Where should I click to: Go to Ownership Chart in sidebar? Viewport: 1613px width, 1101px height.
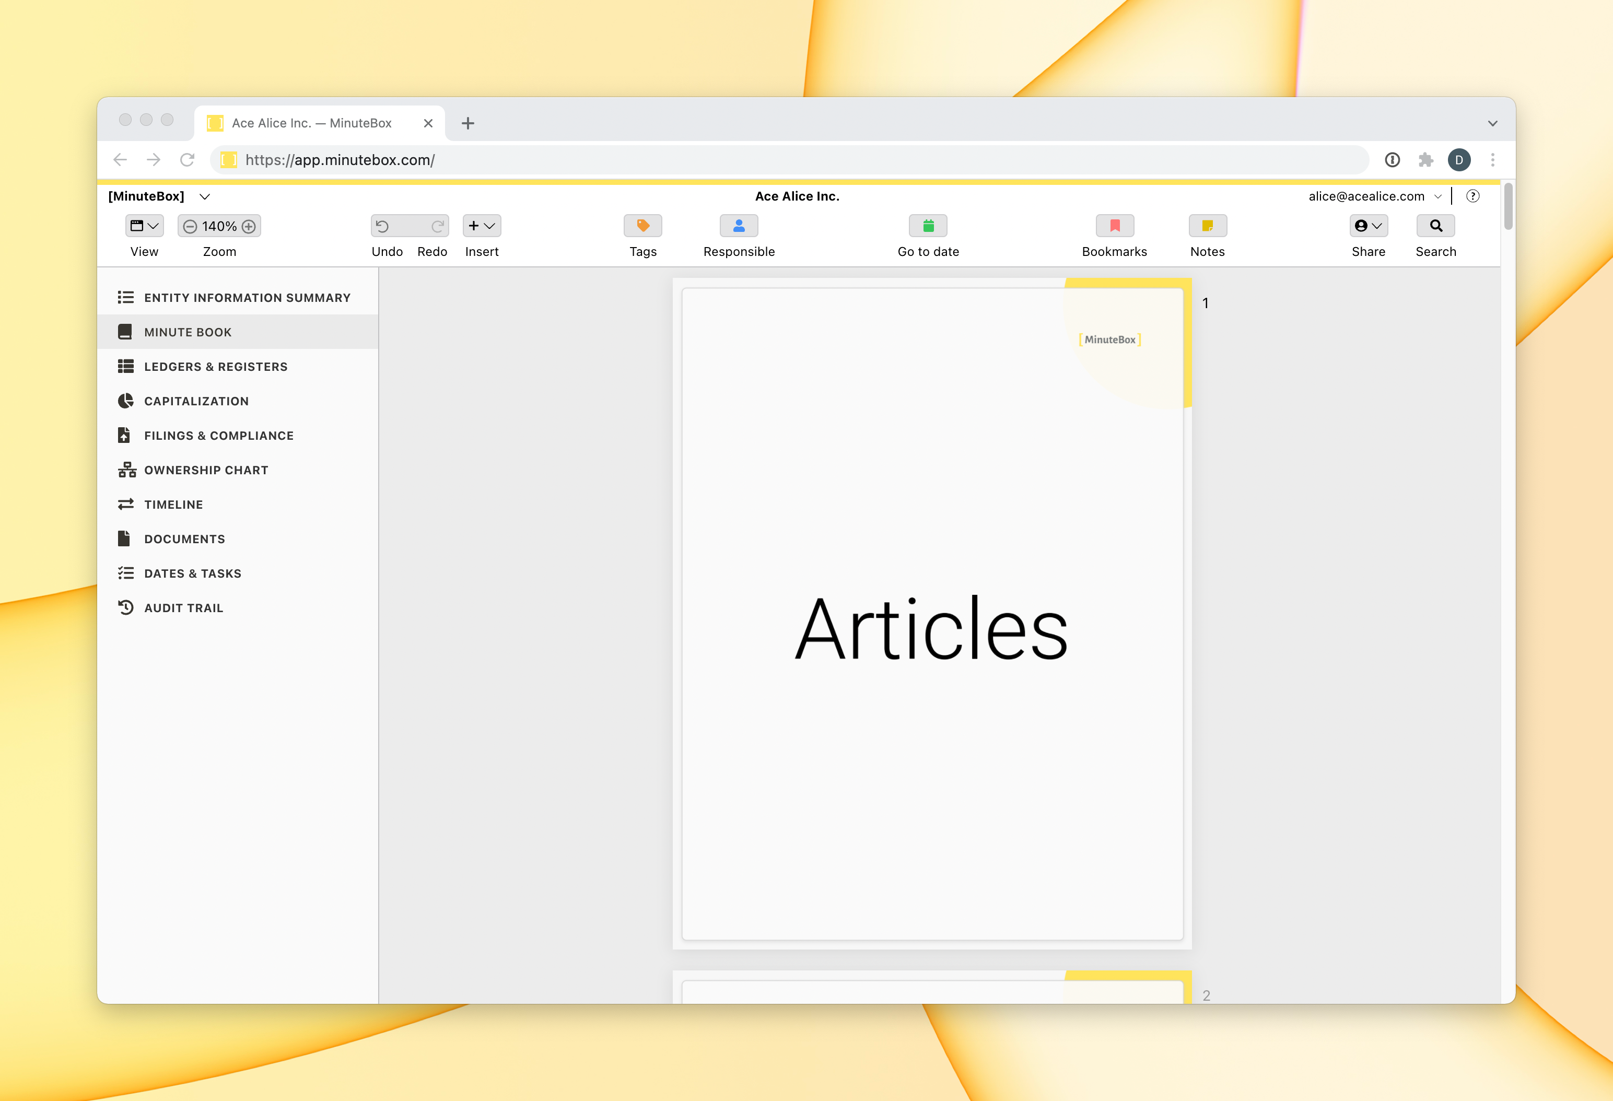pyautogui.click(x=205, y=470)
